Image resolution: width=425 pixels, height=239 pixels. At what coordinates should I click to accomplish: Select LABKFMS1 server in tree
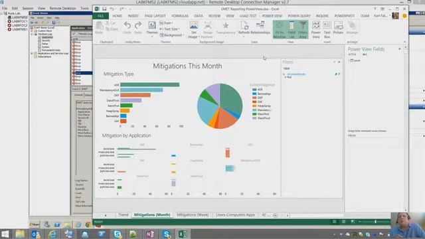pyautogui.click(x=19, y=29)
